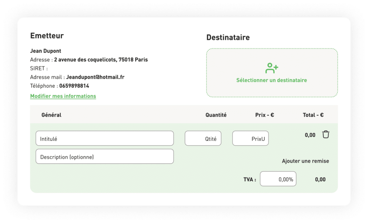Click the Emetteur heading
The width and height of the screenshot is (368, 223).
click(47, 36)
